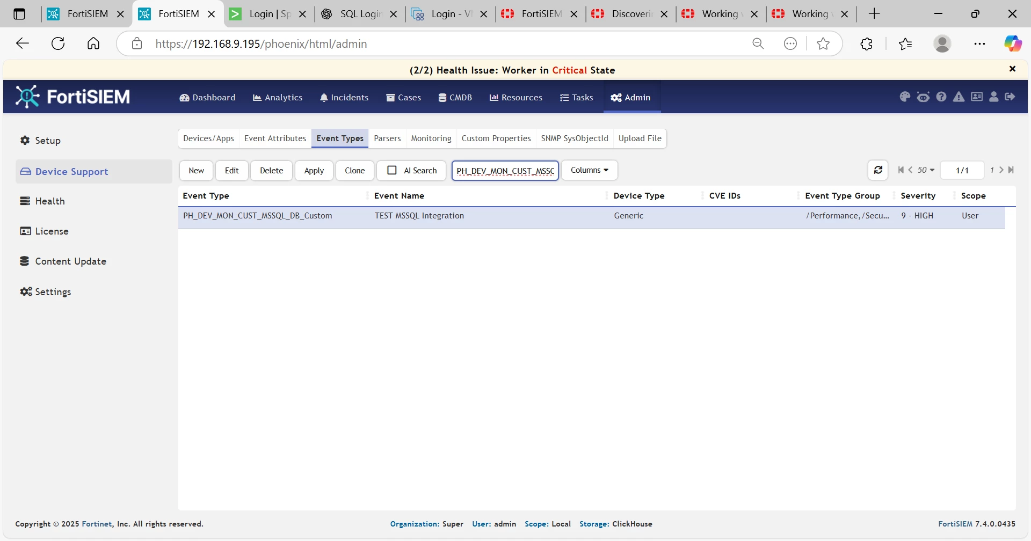Dismiss the health issue banner
The image size is (1031, 541).
tap(1012, 69)
